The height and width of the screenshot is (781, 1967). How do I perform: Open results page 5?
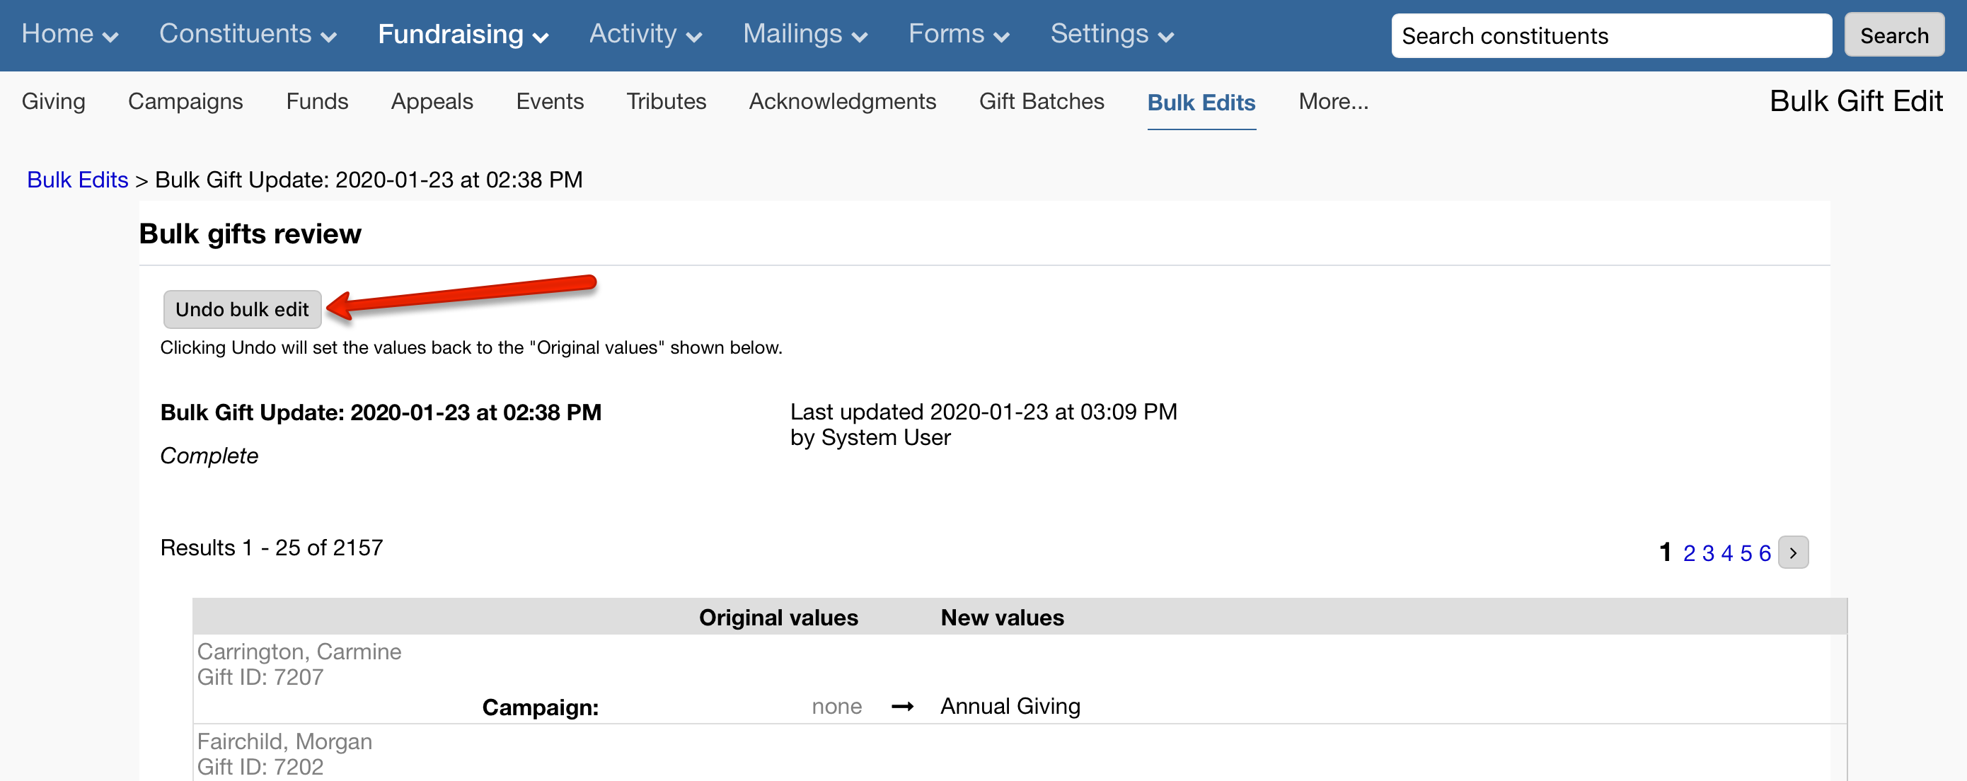(x=1746, y=553)
